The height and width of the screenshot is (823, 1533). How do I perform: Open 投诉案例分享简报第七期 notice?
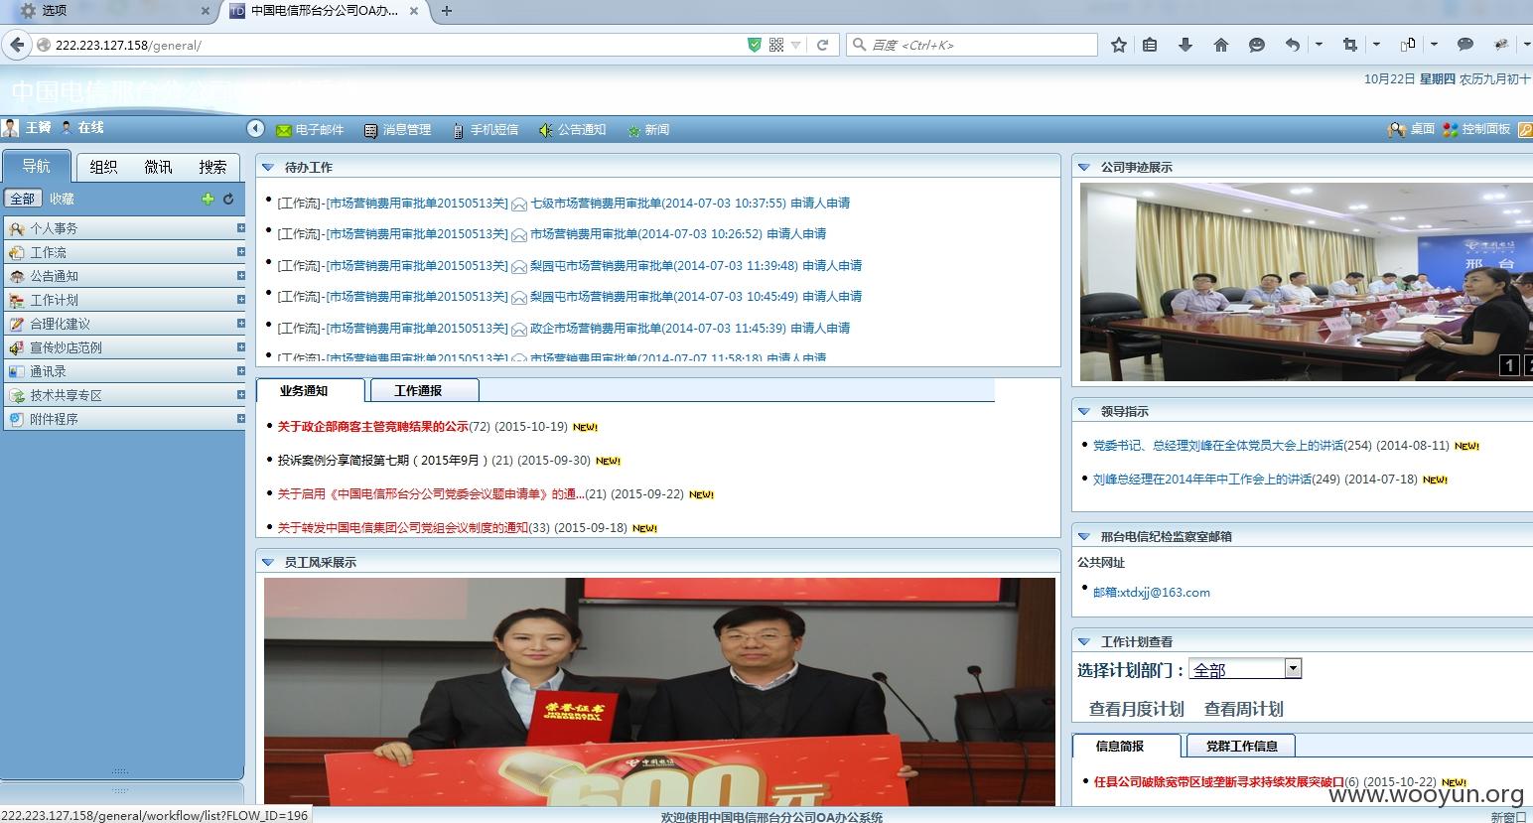pos(383,461)
